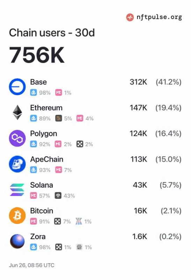Click Base's 312K user count
Screen dimensions: 191x280
click(x=138, y=82)
